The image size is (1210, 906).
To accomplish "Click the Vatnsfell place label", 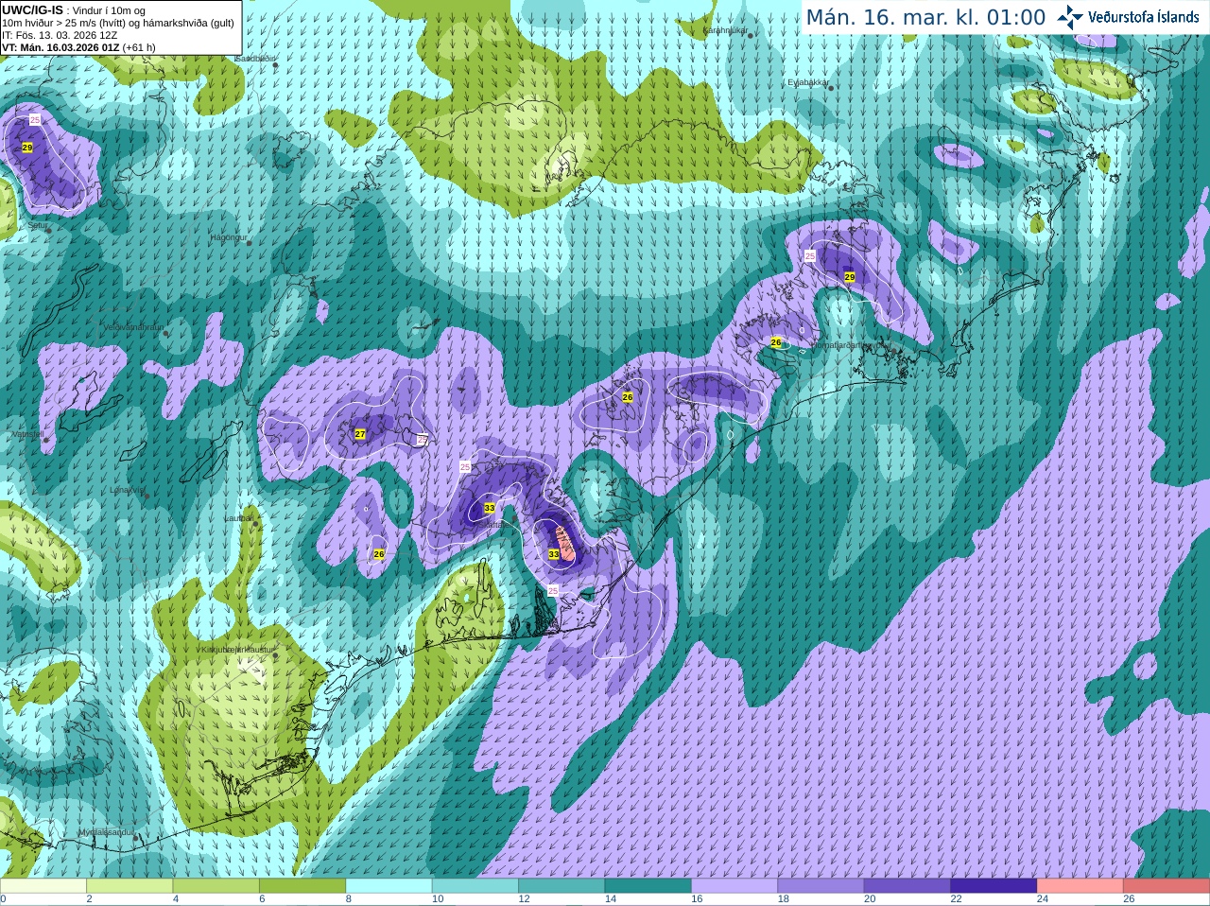I will point(28,434).
